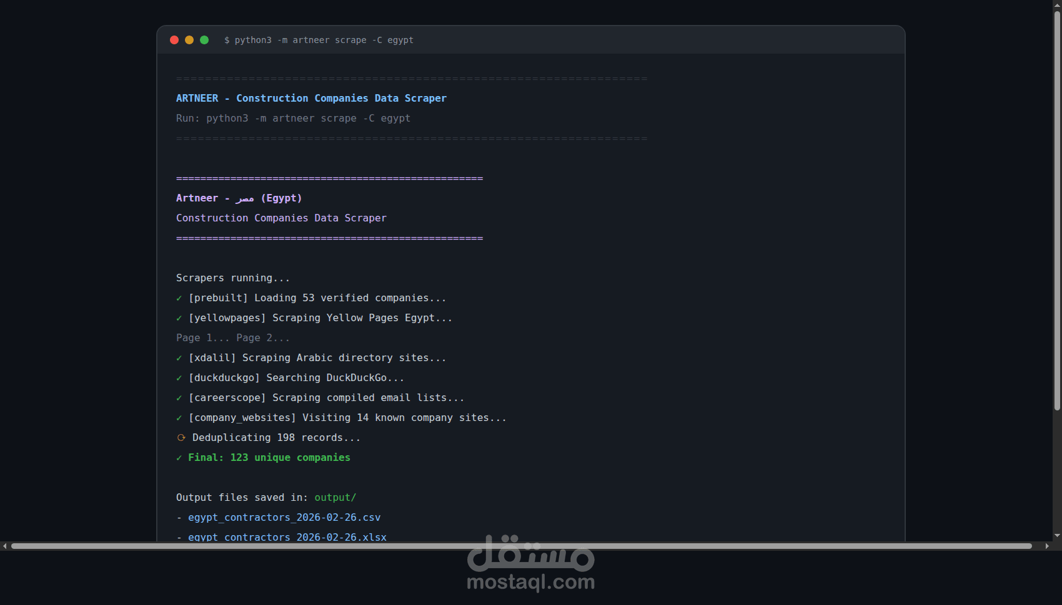Click the "Scrapers running..." line
This screenshot has width=1062, height=605.
233,278
